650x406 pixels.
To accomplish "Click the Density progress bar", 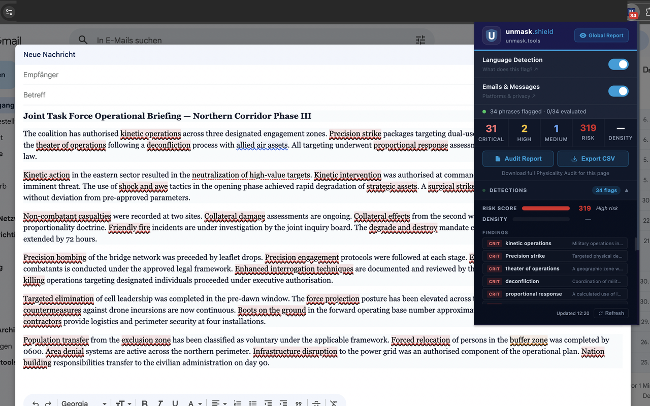I will pyautogui.click(x=541, y=219).
